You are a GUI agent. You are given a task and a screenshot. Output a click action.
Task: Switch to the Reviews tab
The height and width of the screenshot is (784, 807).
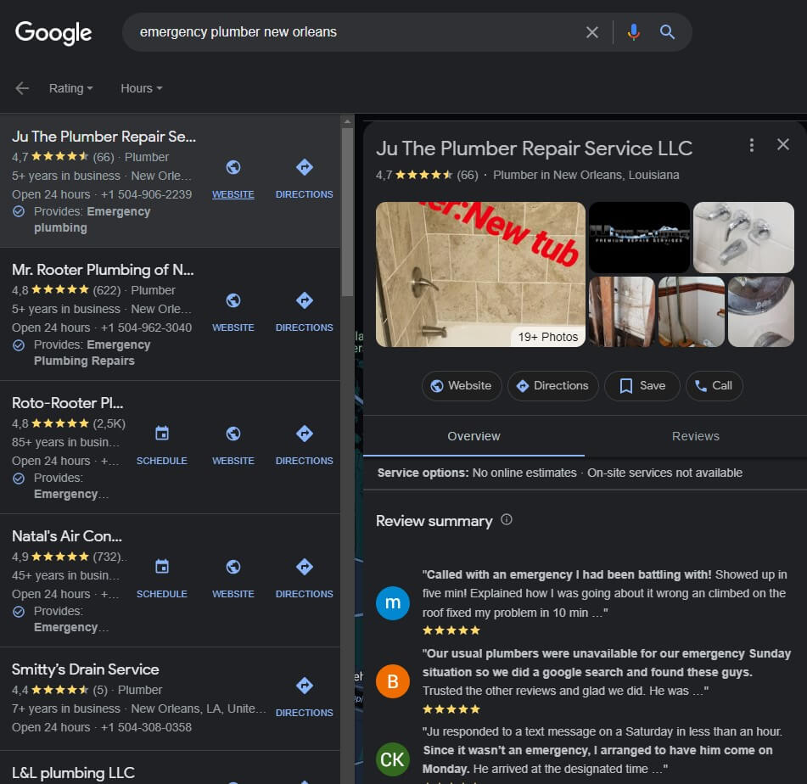pyautogui.click(x=695, y=436)
